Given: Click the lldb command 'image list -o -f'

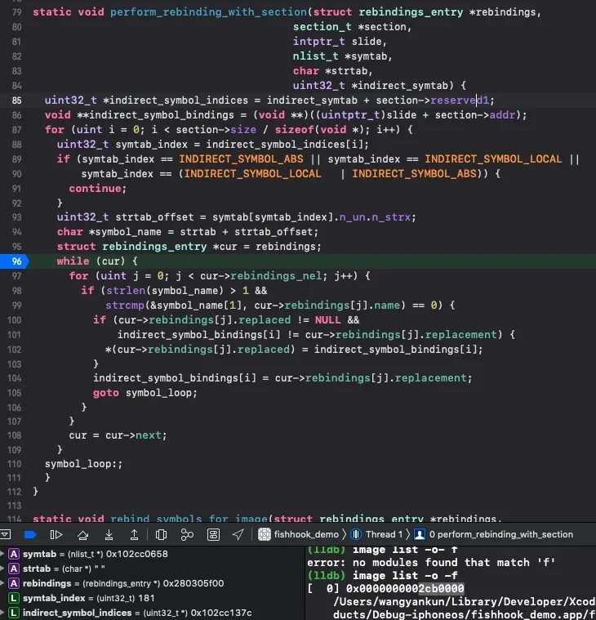Looking at the screenshot, I should tap(405, 575).
